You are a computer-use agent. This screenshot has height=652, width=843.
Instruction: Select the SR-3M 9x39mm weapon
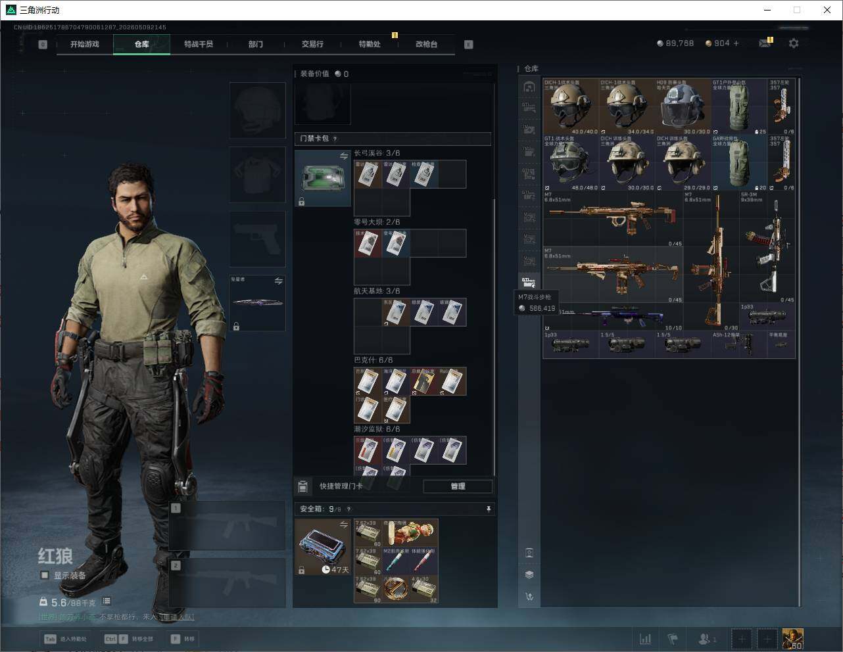(767, 247)
